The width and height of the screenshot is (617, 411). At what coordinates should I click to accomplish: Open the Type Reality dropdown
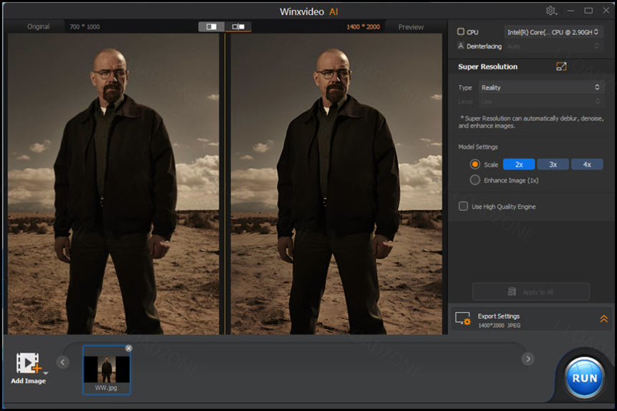(x=540, y=88)
